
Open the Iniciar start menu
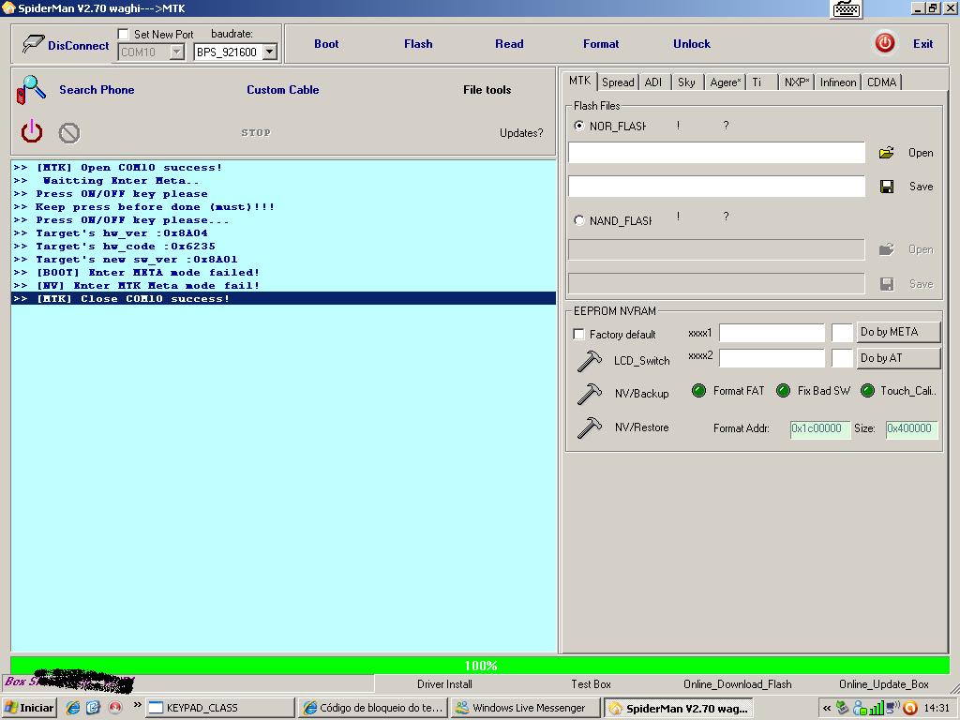[29, 708]
